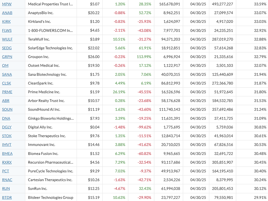Image resolution: width=268 pixels, height=201 pixels.
Task: Click the SunRun Inc. company name cell
Action: pyautogui.click(x=38, y=189)
